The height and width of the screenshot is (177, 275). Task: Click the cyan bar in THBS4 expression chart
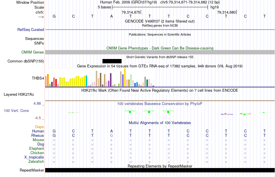[x=86, y=81]
